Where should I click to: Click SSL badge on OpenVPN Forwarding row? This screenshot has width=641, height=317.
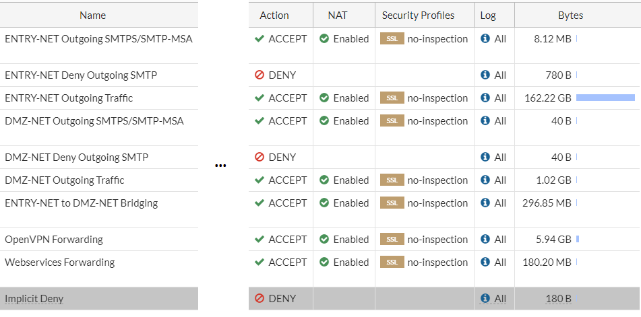[x=392, y=240]
